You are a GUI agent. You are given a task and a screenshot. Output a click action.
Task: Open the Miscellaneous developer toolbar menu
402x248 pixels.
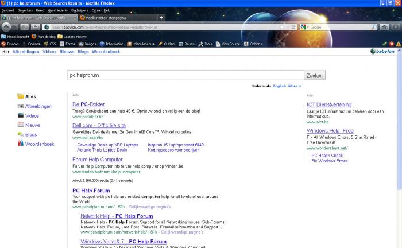tap(141, 44)
